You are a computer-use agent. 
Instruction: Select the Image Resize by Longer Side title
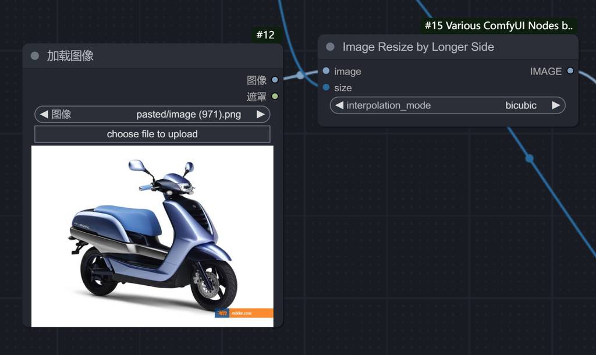point(418,47)
